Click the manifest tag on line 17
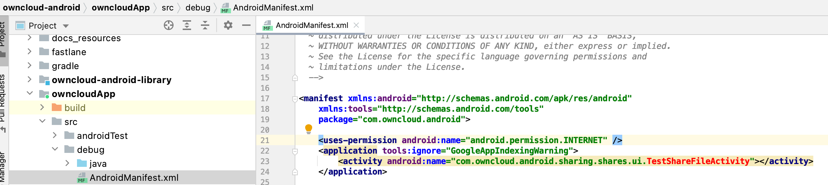 (x=323, y=98)
